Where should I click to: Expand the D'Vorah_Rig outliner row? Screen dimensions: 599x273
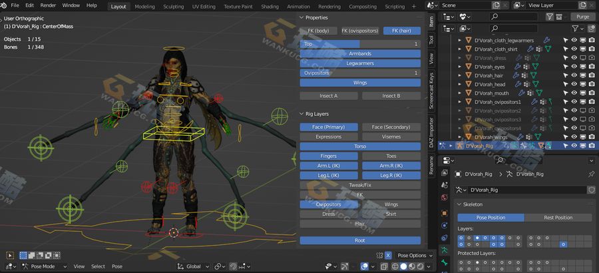[x=451, y=146]
